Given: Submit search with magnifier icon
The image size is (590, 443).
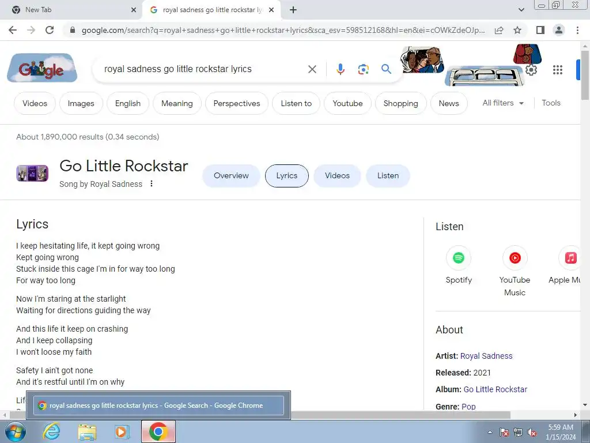Looking at the screenshot, I should [386, 69].
